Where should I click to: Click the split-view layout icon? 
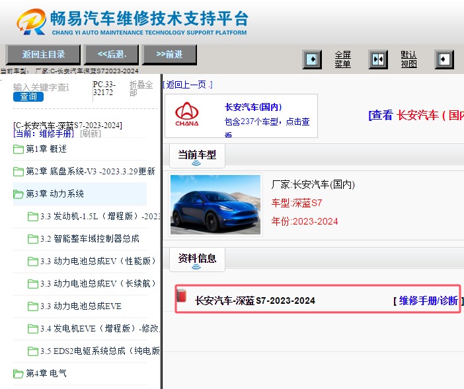click(x=378, y=59)
